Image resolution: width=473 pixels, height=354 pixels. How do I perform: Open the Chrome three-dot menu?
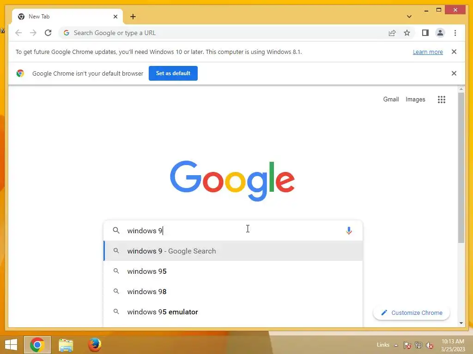tap(455, 33)
